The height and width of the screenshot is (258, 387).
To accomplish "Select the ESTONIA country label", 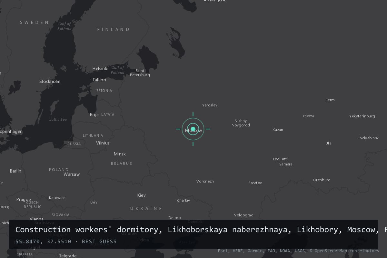I will [104, 91].
